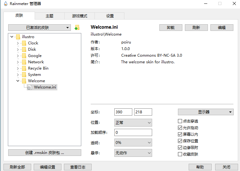Uncheck the 边缘吸附 checkbox
Screen dimensions: 240x171
(x=180, y=147)
